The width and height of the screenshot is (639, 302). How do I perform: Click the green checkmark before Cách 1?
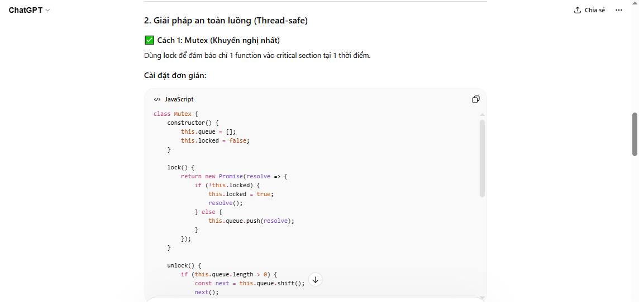point(149,40)
